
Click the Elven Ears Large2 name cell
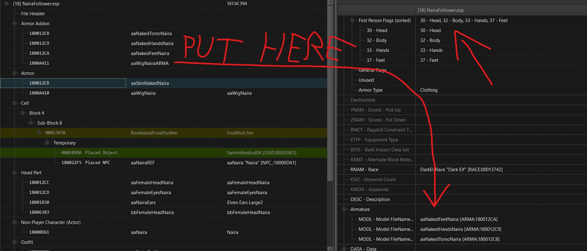(245, 203)
